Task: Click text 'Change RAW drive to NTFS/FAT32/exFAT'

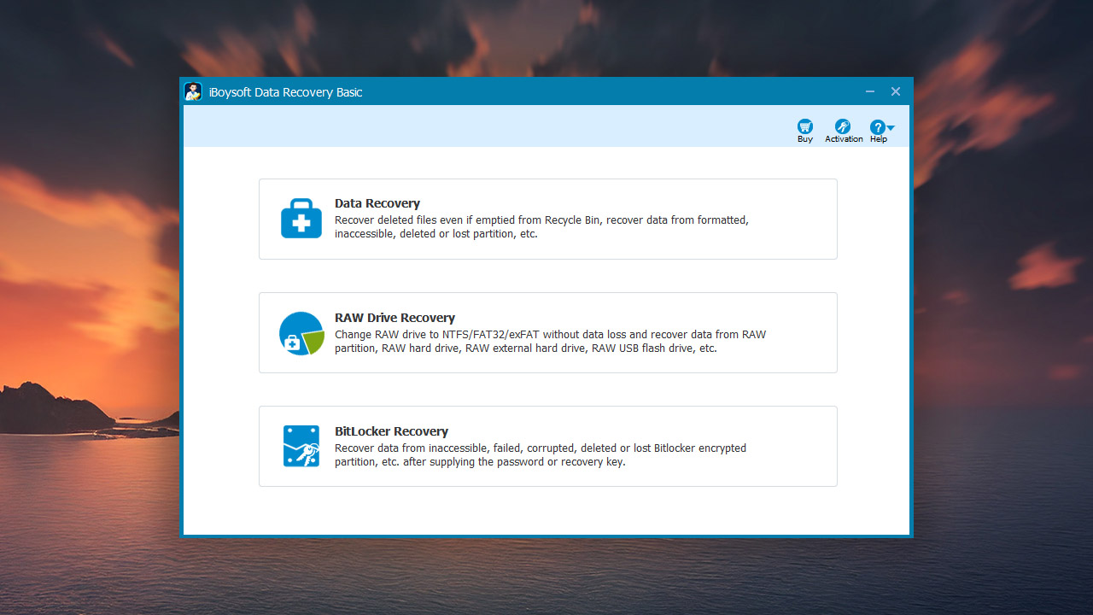Action: point(437,335)
